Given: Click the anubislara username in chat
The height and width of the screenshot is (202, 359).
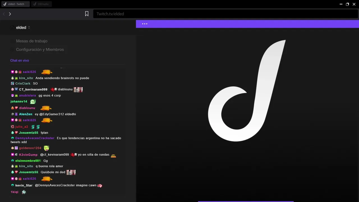Looking at the screenshot, I should coord(27,96).
